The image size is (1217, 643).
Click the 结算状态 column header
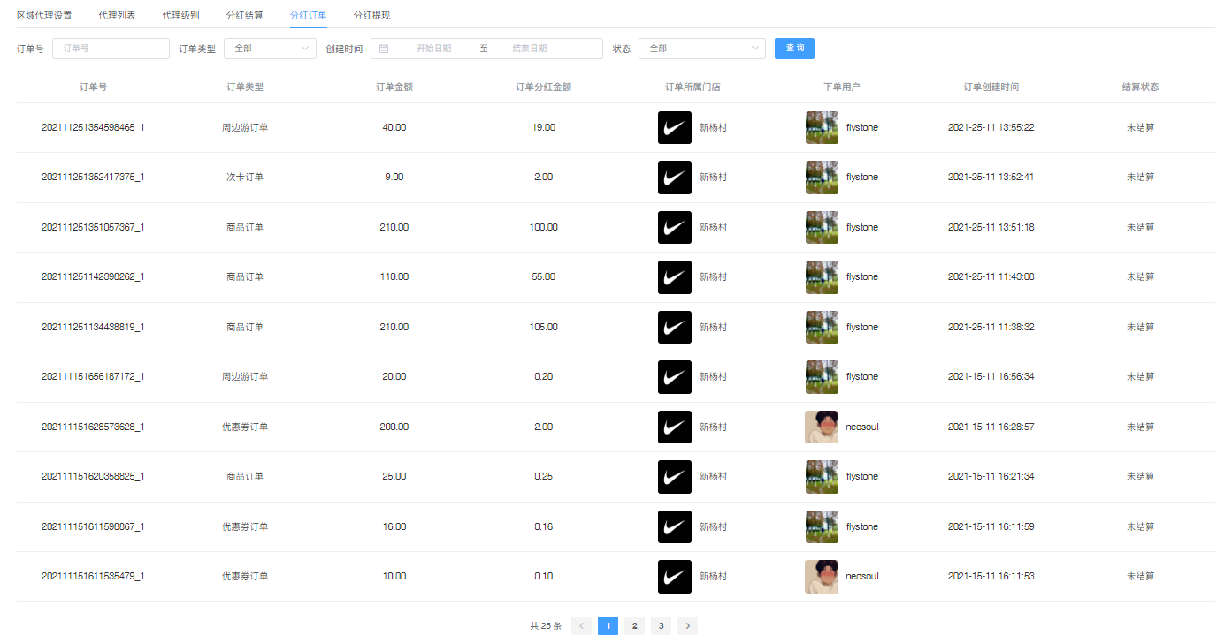click(1140, 87)
